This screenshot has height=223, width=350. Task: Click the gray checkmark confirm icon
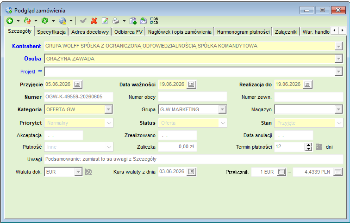[83, 21]
